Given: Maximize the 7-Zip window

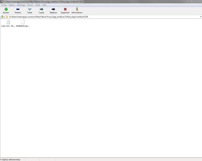Looking at the screenshot, I should [192, 2].
